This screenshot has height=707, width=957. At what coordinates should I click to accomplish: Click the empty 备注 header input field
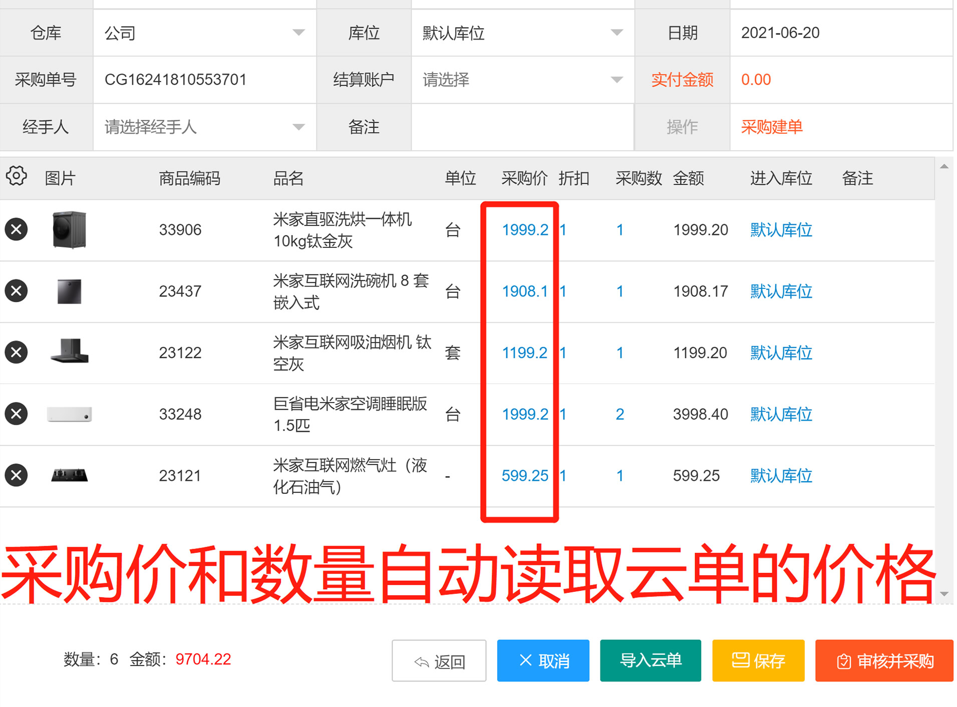click(x=522, y=127)
